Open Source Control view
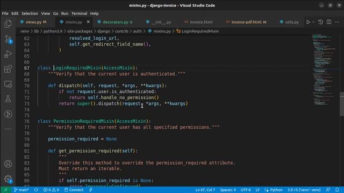The height and width of the screenshot is (193, 344). [x=8, y=39]
